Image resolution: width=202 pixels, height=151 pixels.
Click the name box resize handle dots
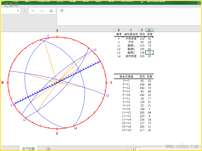click(24, 11)
